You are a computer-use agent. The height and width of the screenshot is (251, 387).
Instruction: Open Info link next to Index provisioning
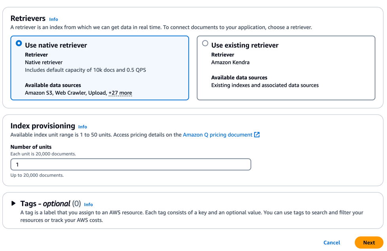82,127
